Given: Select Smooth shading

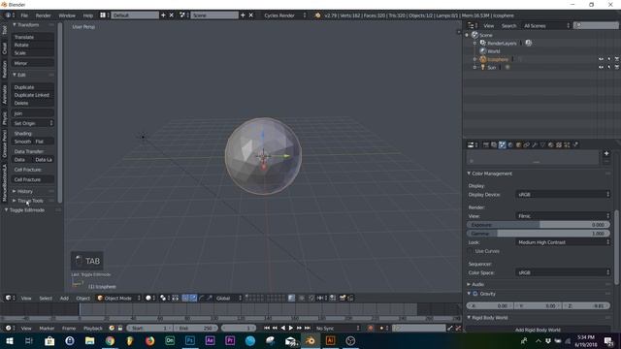Looking at the screenshot, I should click(x=22, y=142).
